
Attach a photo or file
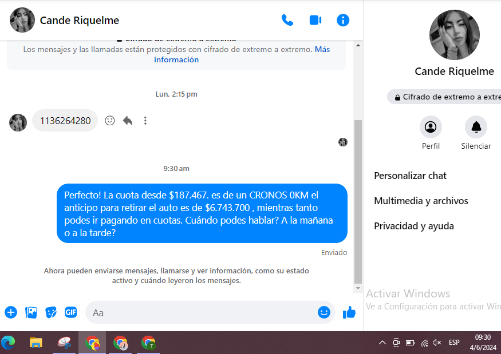31,312
